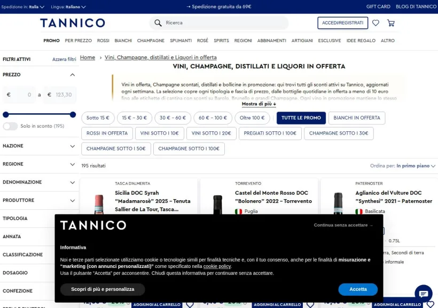Open the PROMO menu
Screen dimensions: 438x308
coord(51,41)
